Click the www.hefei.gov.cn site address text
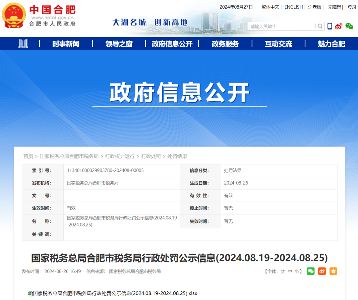This screenshot has width=358, height=300. pos(52,18)
